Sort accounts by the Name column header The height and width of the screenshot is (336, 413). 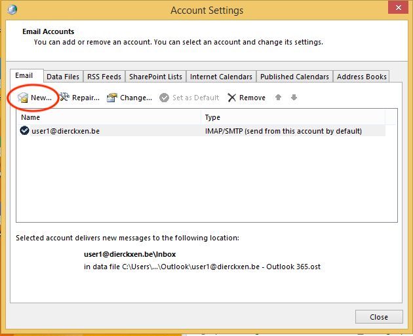click(x=108, y=117)
